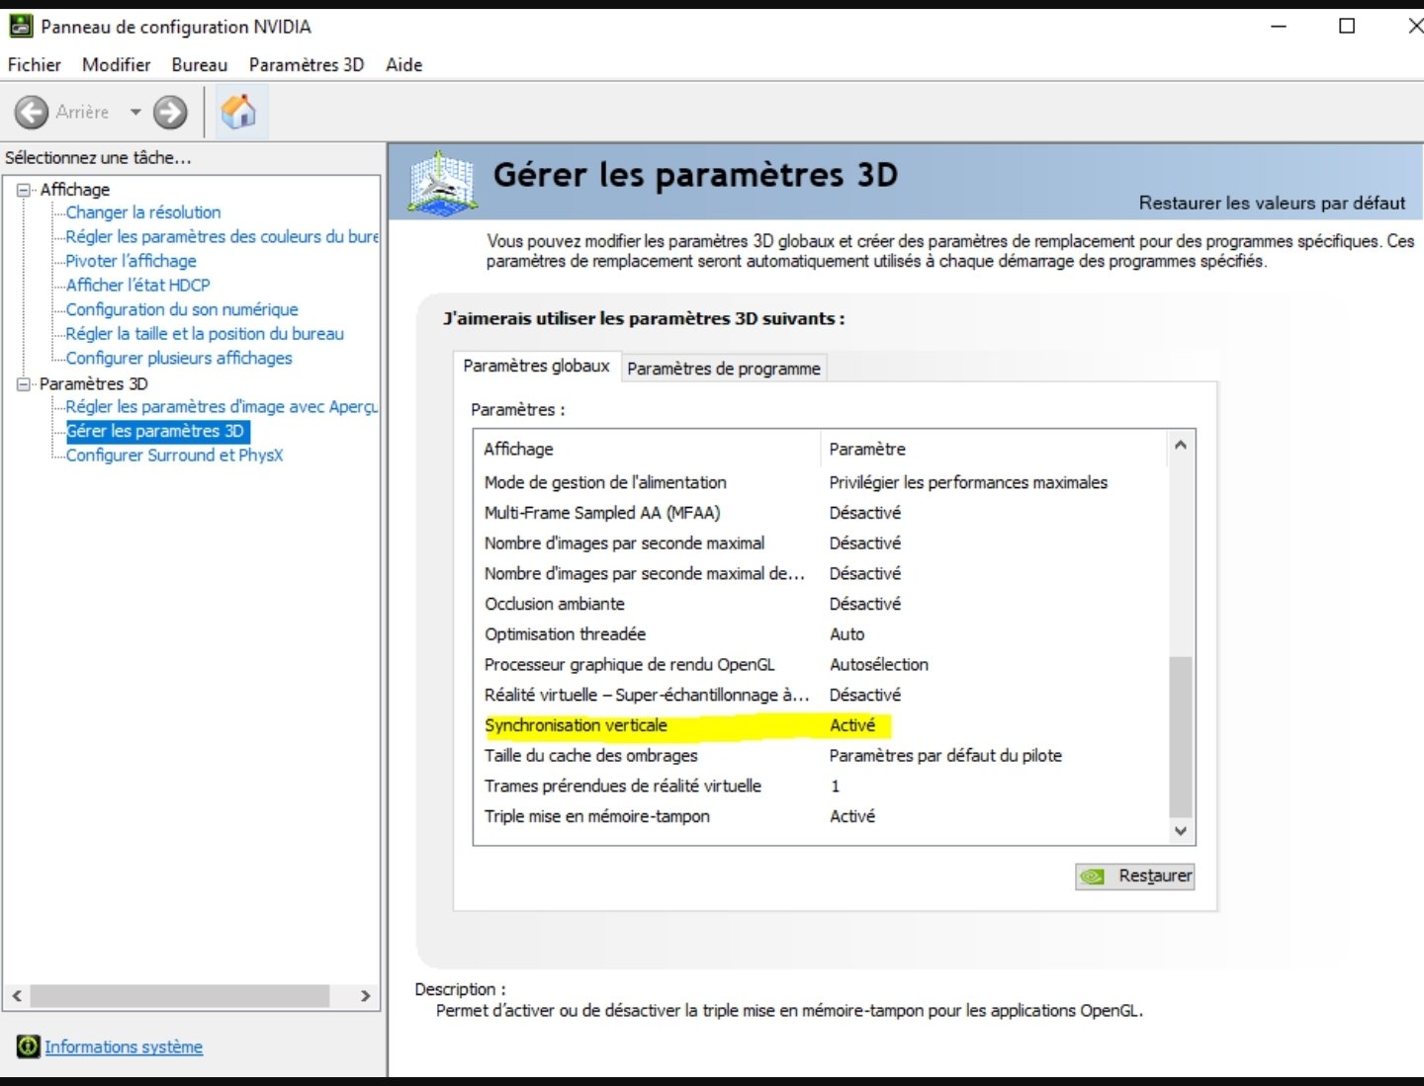Click the Paramètre column header

994,449
